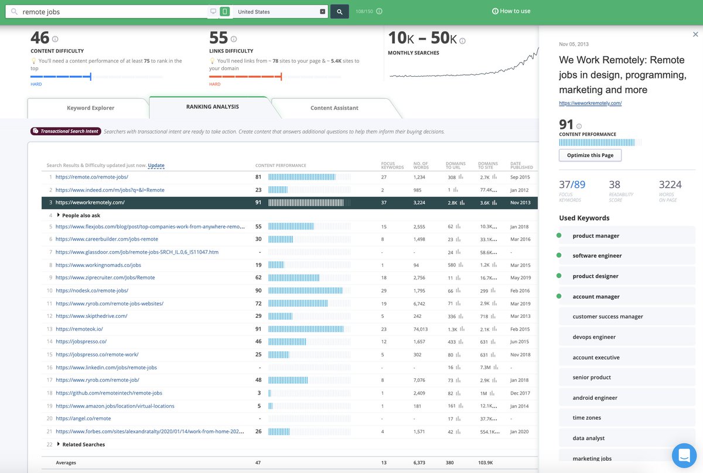
Task: Open the indeed.com result link
Action: [x=110, y=190]
